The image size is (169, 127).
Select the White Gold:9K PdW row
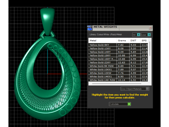tap(118, 66)
